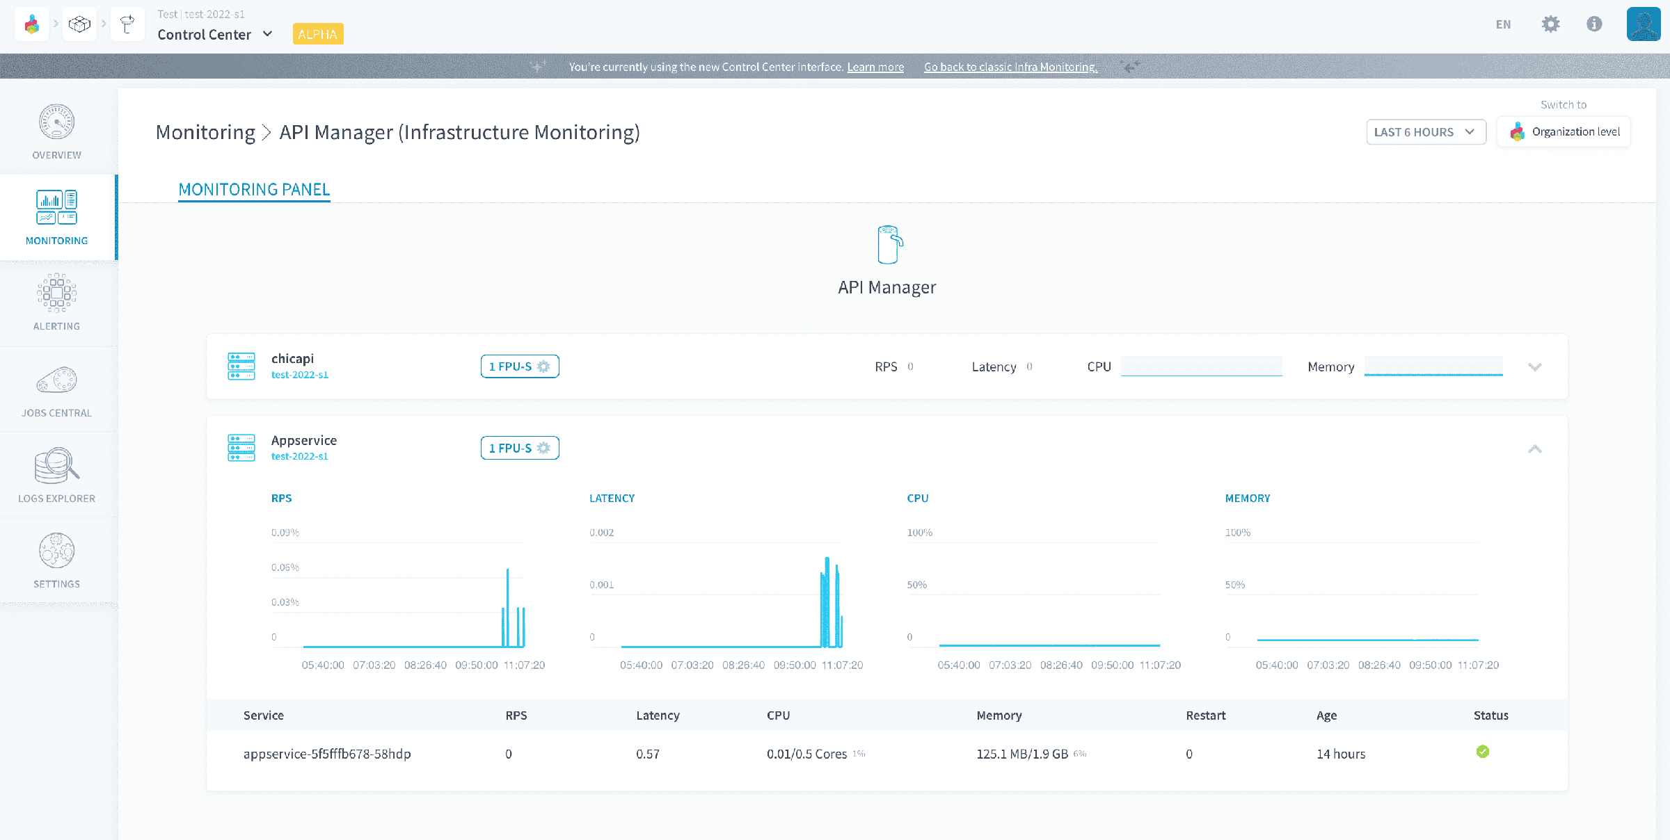The height and width of the screenshot is (840, 1670).
Task: Click the chicapi Memory sparkline bar
Action: point(1433,366)
